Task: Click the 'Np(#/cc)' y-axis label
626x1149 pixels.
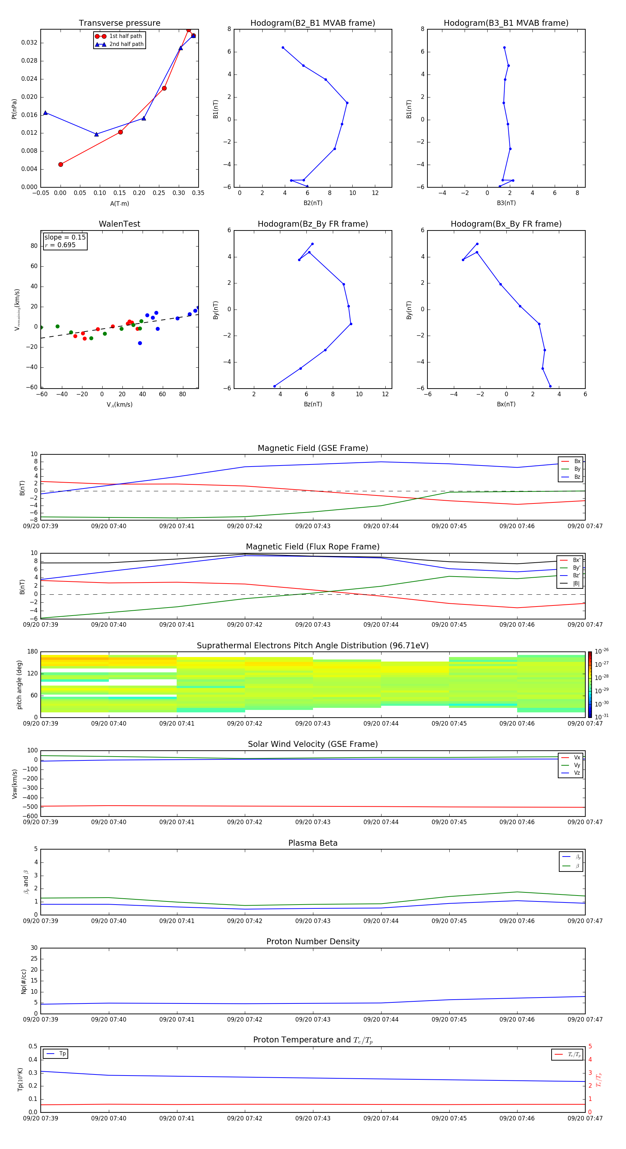Action: coord(24,981)
